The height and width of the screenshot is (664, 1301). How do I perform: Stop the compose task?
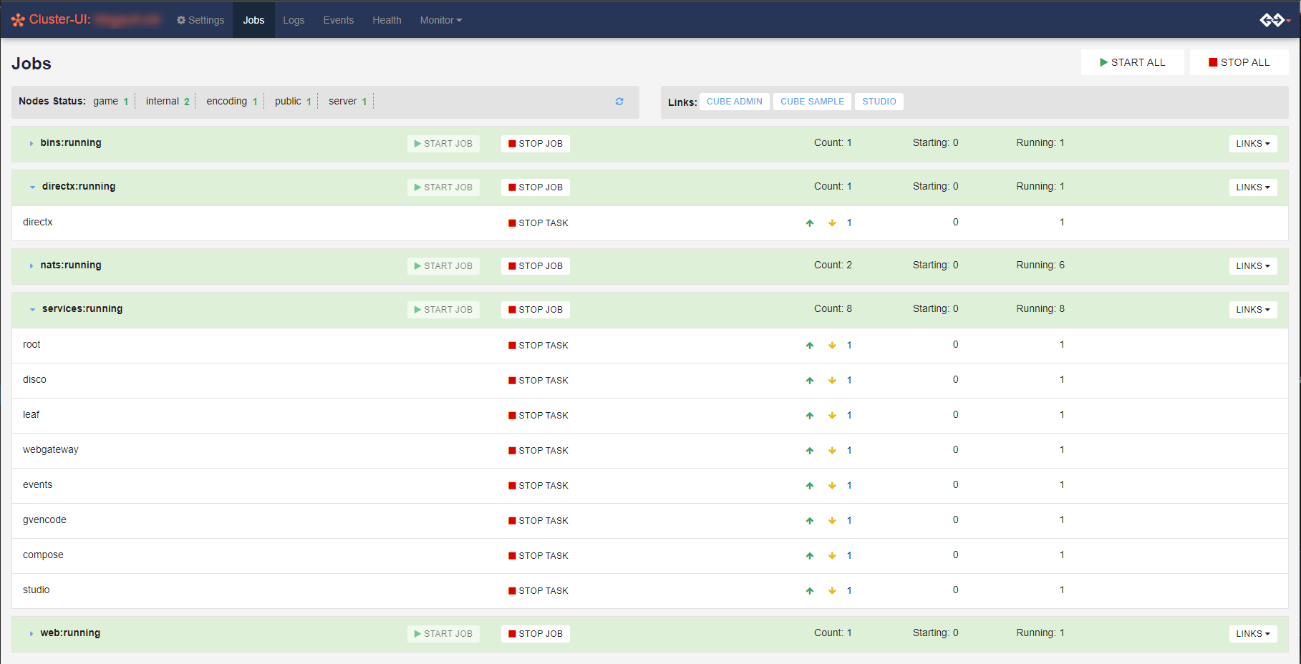(538, 556)
